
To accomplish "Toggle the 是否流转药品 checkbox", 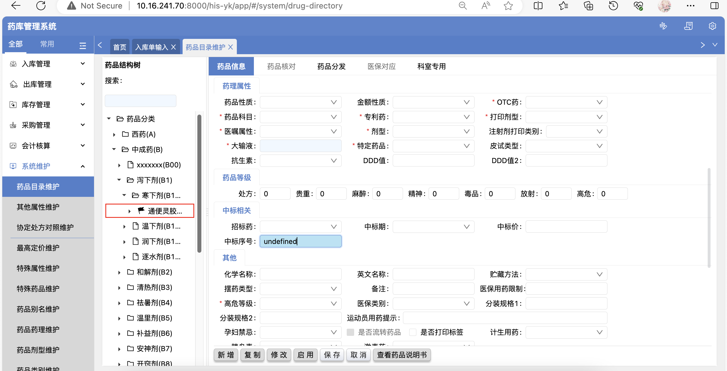I will coord(350,332).
